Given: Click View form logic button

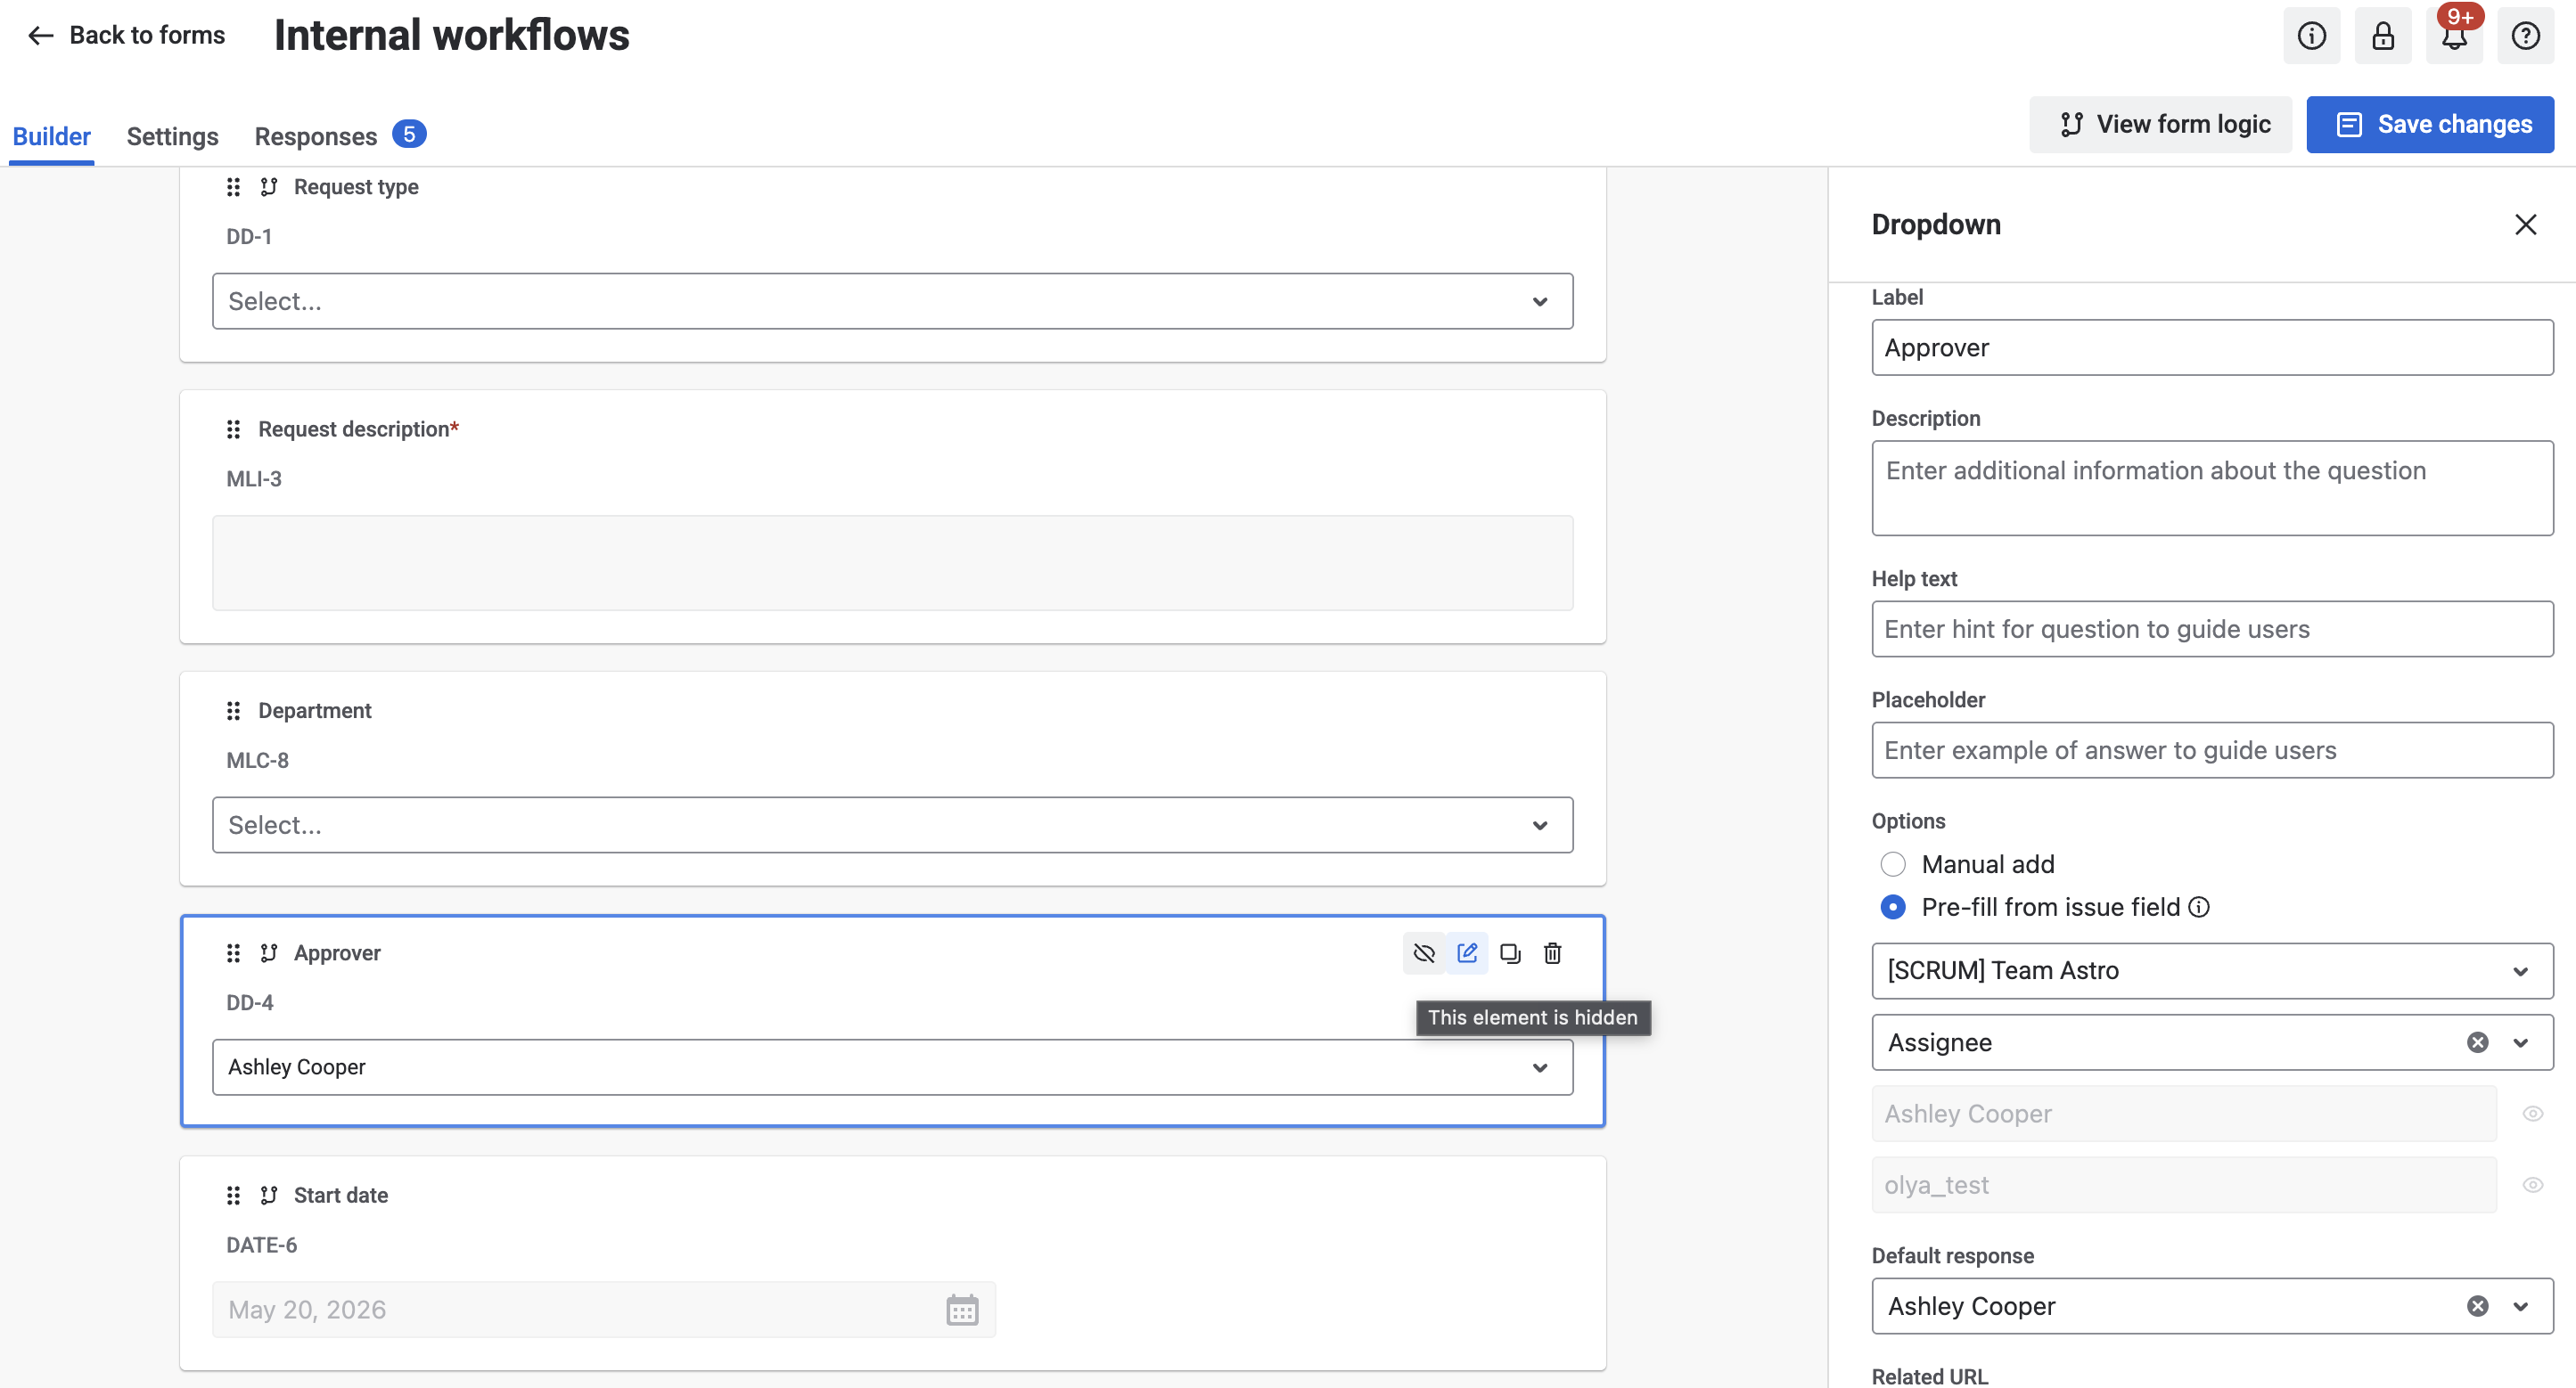Looking at the screenshot, I should (2160, 124).
